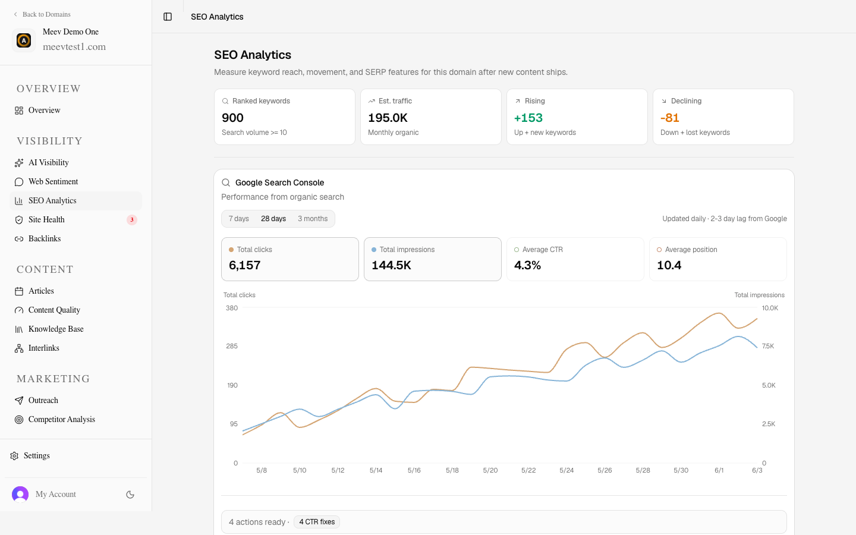Screen dimensions: 856x535
Task: Toggle the sidebar panel icon
Action: [x=168, y=17]
